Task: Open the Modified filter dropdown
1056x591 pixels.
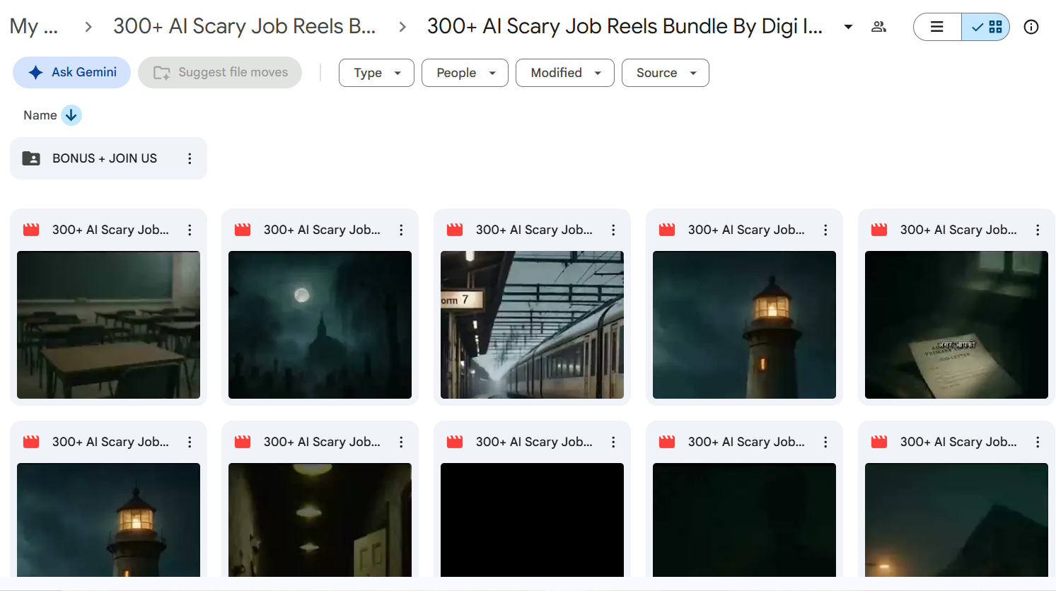Action: (565, 73)
